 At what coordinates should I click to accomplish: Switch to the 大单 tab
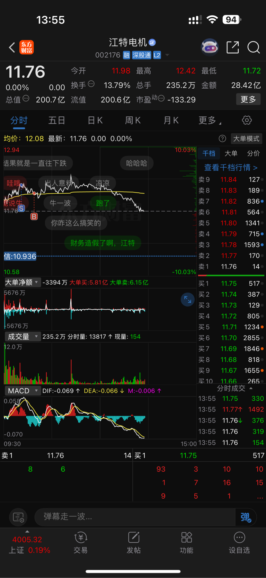tap(231, 153)
